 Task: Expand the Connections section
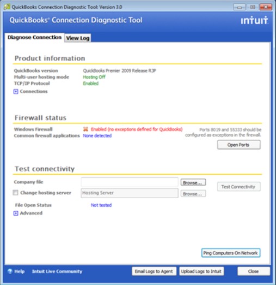pyautogui.click(x=16, y=91)
